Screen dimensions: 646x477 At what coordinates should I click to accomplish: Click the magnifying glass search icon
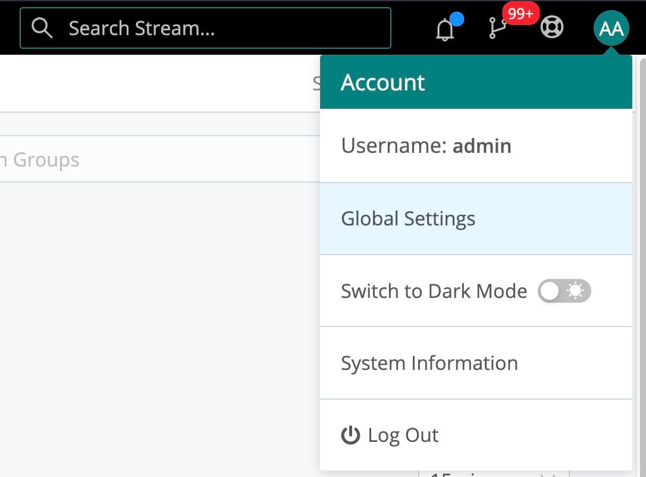[x=42, y=27]
